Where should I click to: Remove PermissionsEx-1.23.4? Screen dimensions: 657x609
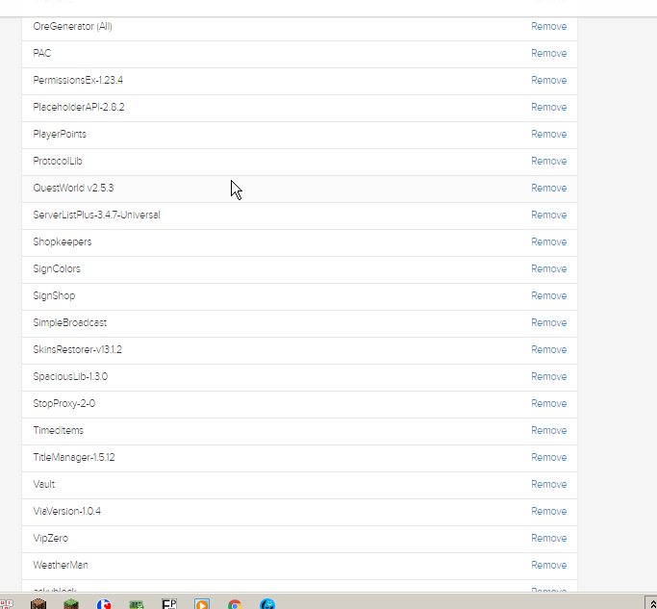pyautogui.click(x=549, y=80)
